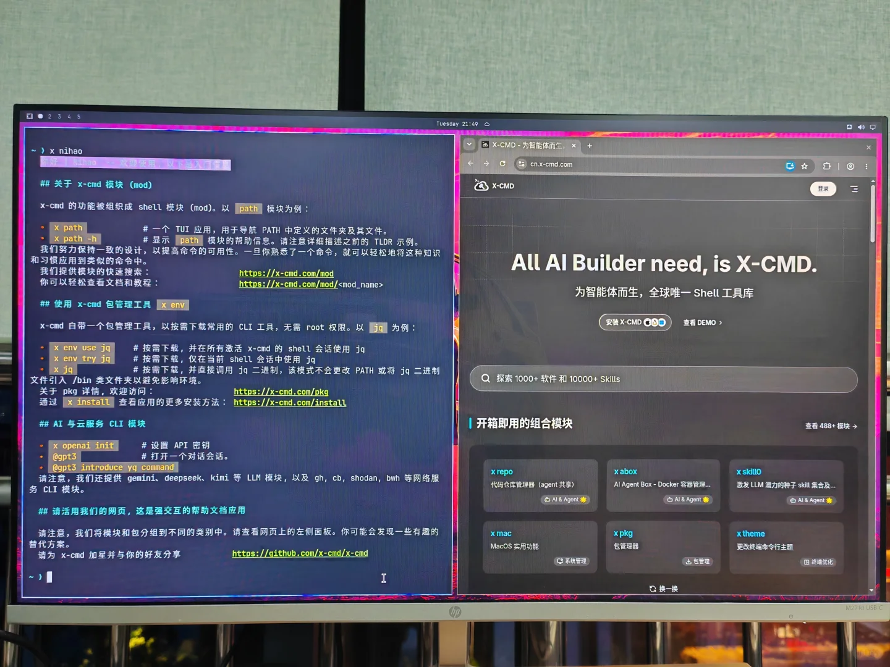Reload the cn.x-cmd.com page

pos(502,164)
